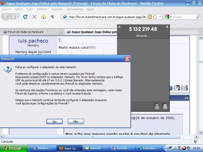Switch to the Jogue Qu... Firefox taskbar button
The width and height of the screenshot is (203, 152).
pyautogui.click(x=70, y=148)
